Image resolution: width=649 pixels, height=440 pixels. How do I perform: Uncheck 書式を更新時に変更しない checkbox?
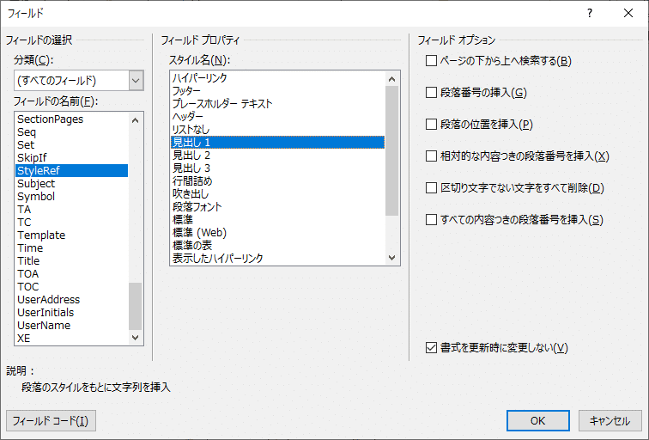pyautogui.click(x=431, y=348)
